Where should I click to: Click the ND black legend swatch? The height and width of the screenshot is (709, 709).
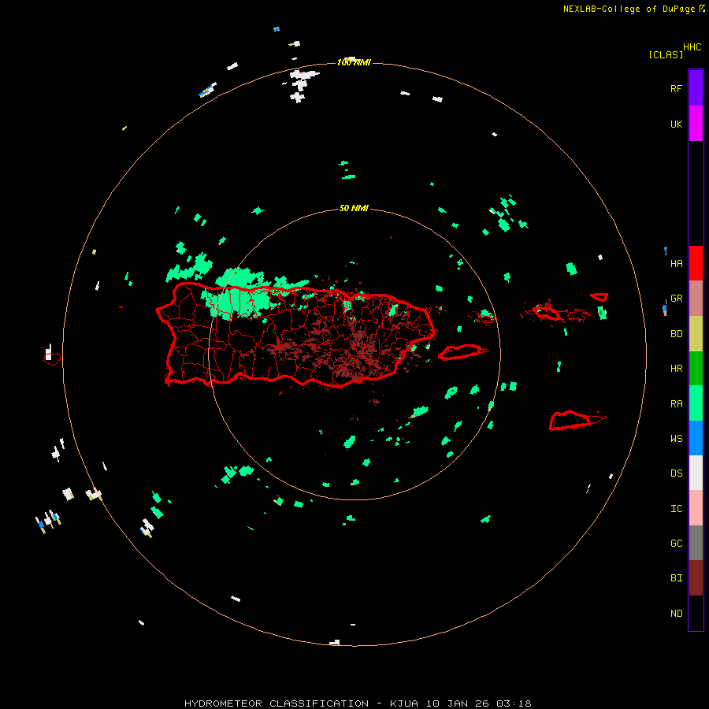pyautogui.click(x=696, y=613)
